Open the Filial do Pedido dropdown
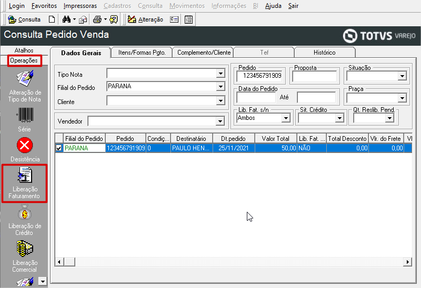 220,86
